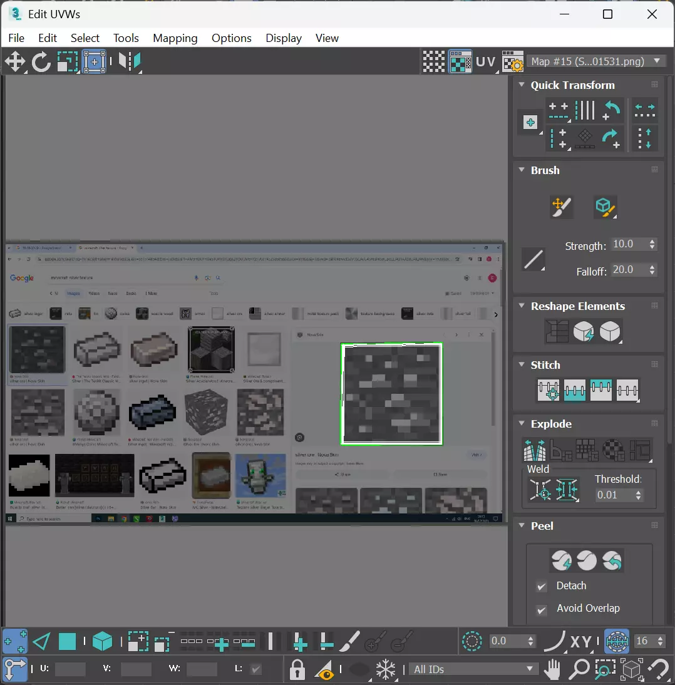Uncheck the Avoid Overlap checkbox
This screenshot has width=675, height=685.
[x=541, y=609]
